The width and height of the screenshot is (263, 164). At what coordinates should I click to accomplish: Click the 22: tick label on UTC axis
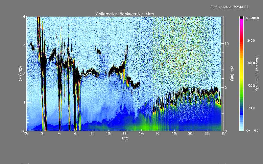(207, 133)
